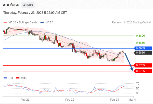Click the 0.6890 resistance level label
Screen dimensions: 153x104
140,36
